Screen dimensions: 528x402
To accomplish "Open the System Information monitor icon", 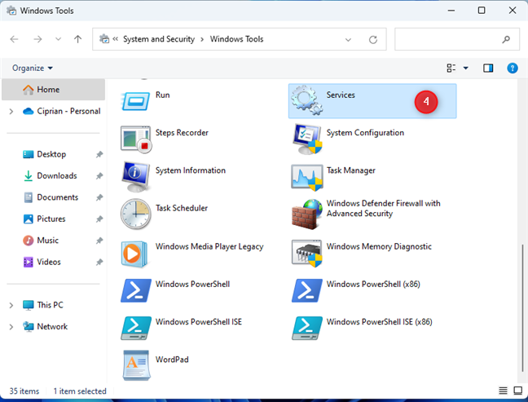I will point(135,176).
